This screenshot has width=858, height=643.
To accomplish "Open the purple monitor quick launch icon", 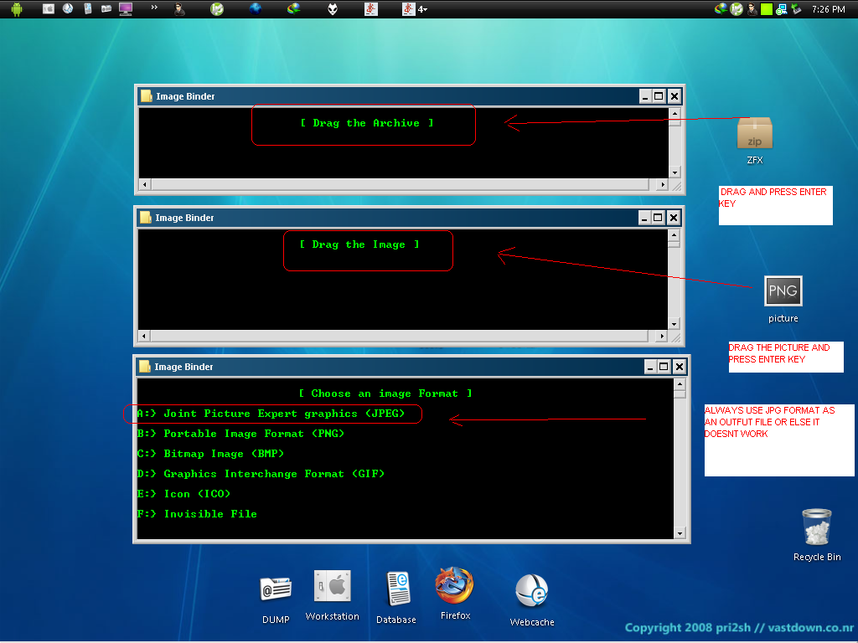I will tap(126, 8).
